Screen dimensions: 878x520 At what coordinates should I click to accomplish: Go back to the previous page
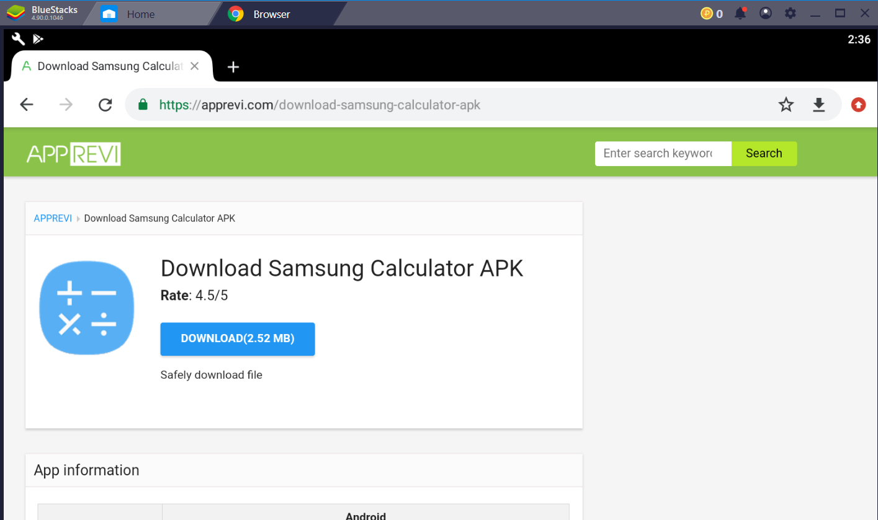click(27, 105)
